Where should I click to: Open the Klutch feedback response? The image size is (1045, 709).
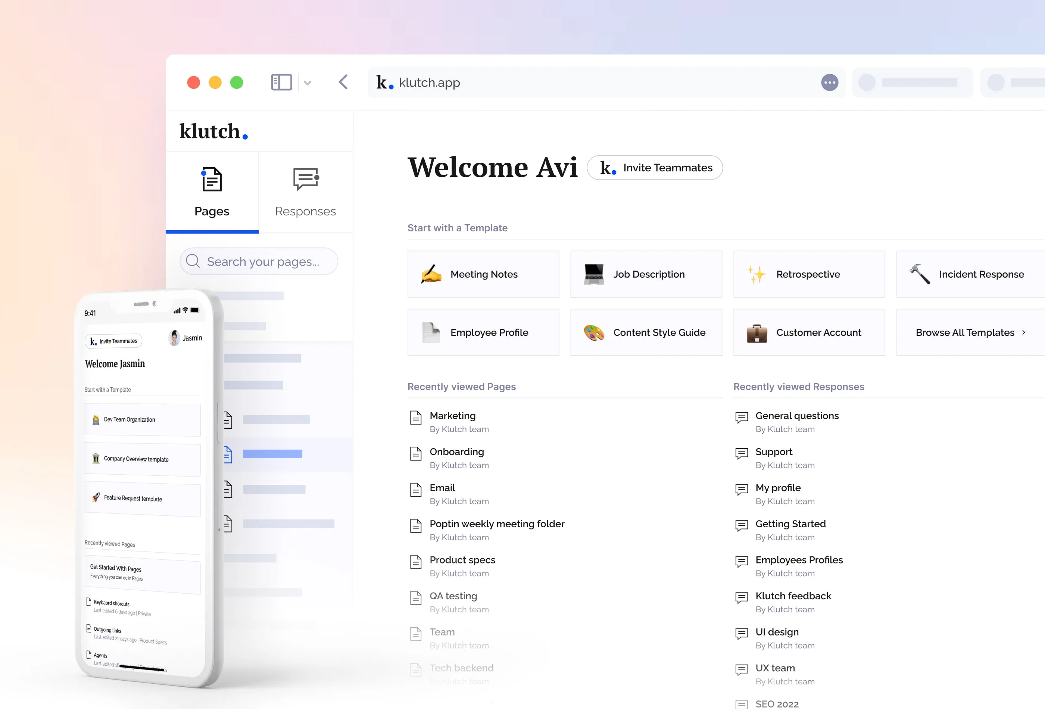coord(793,596)
